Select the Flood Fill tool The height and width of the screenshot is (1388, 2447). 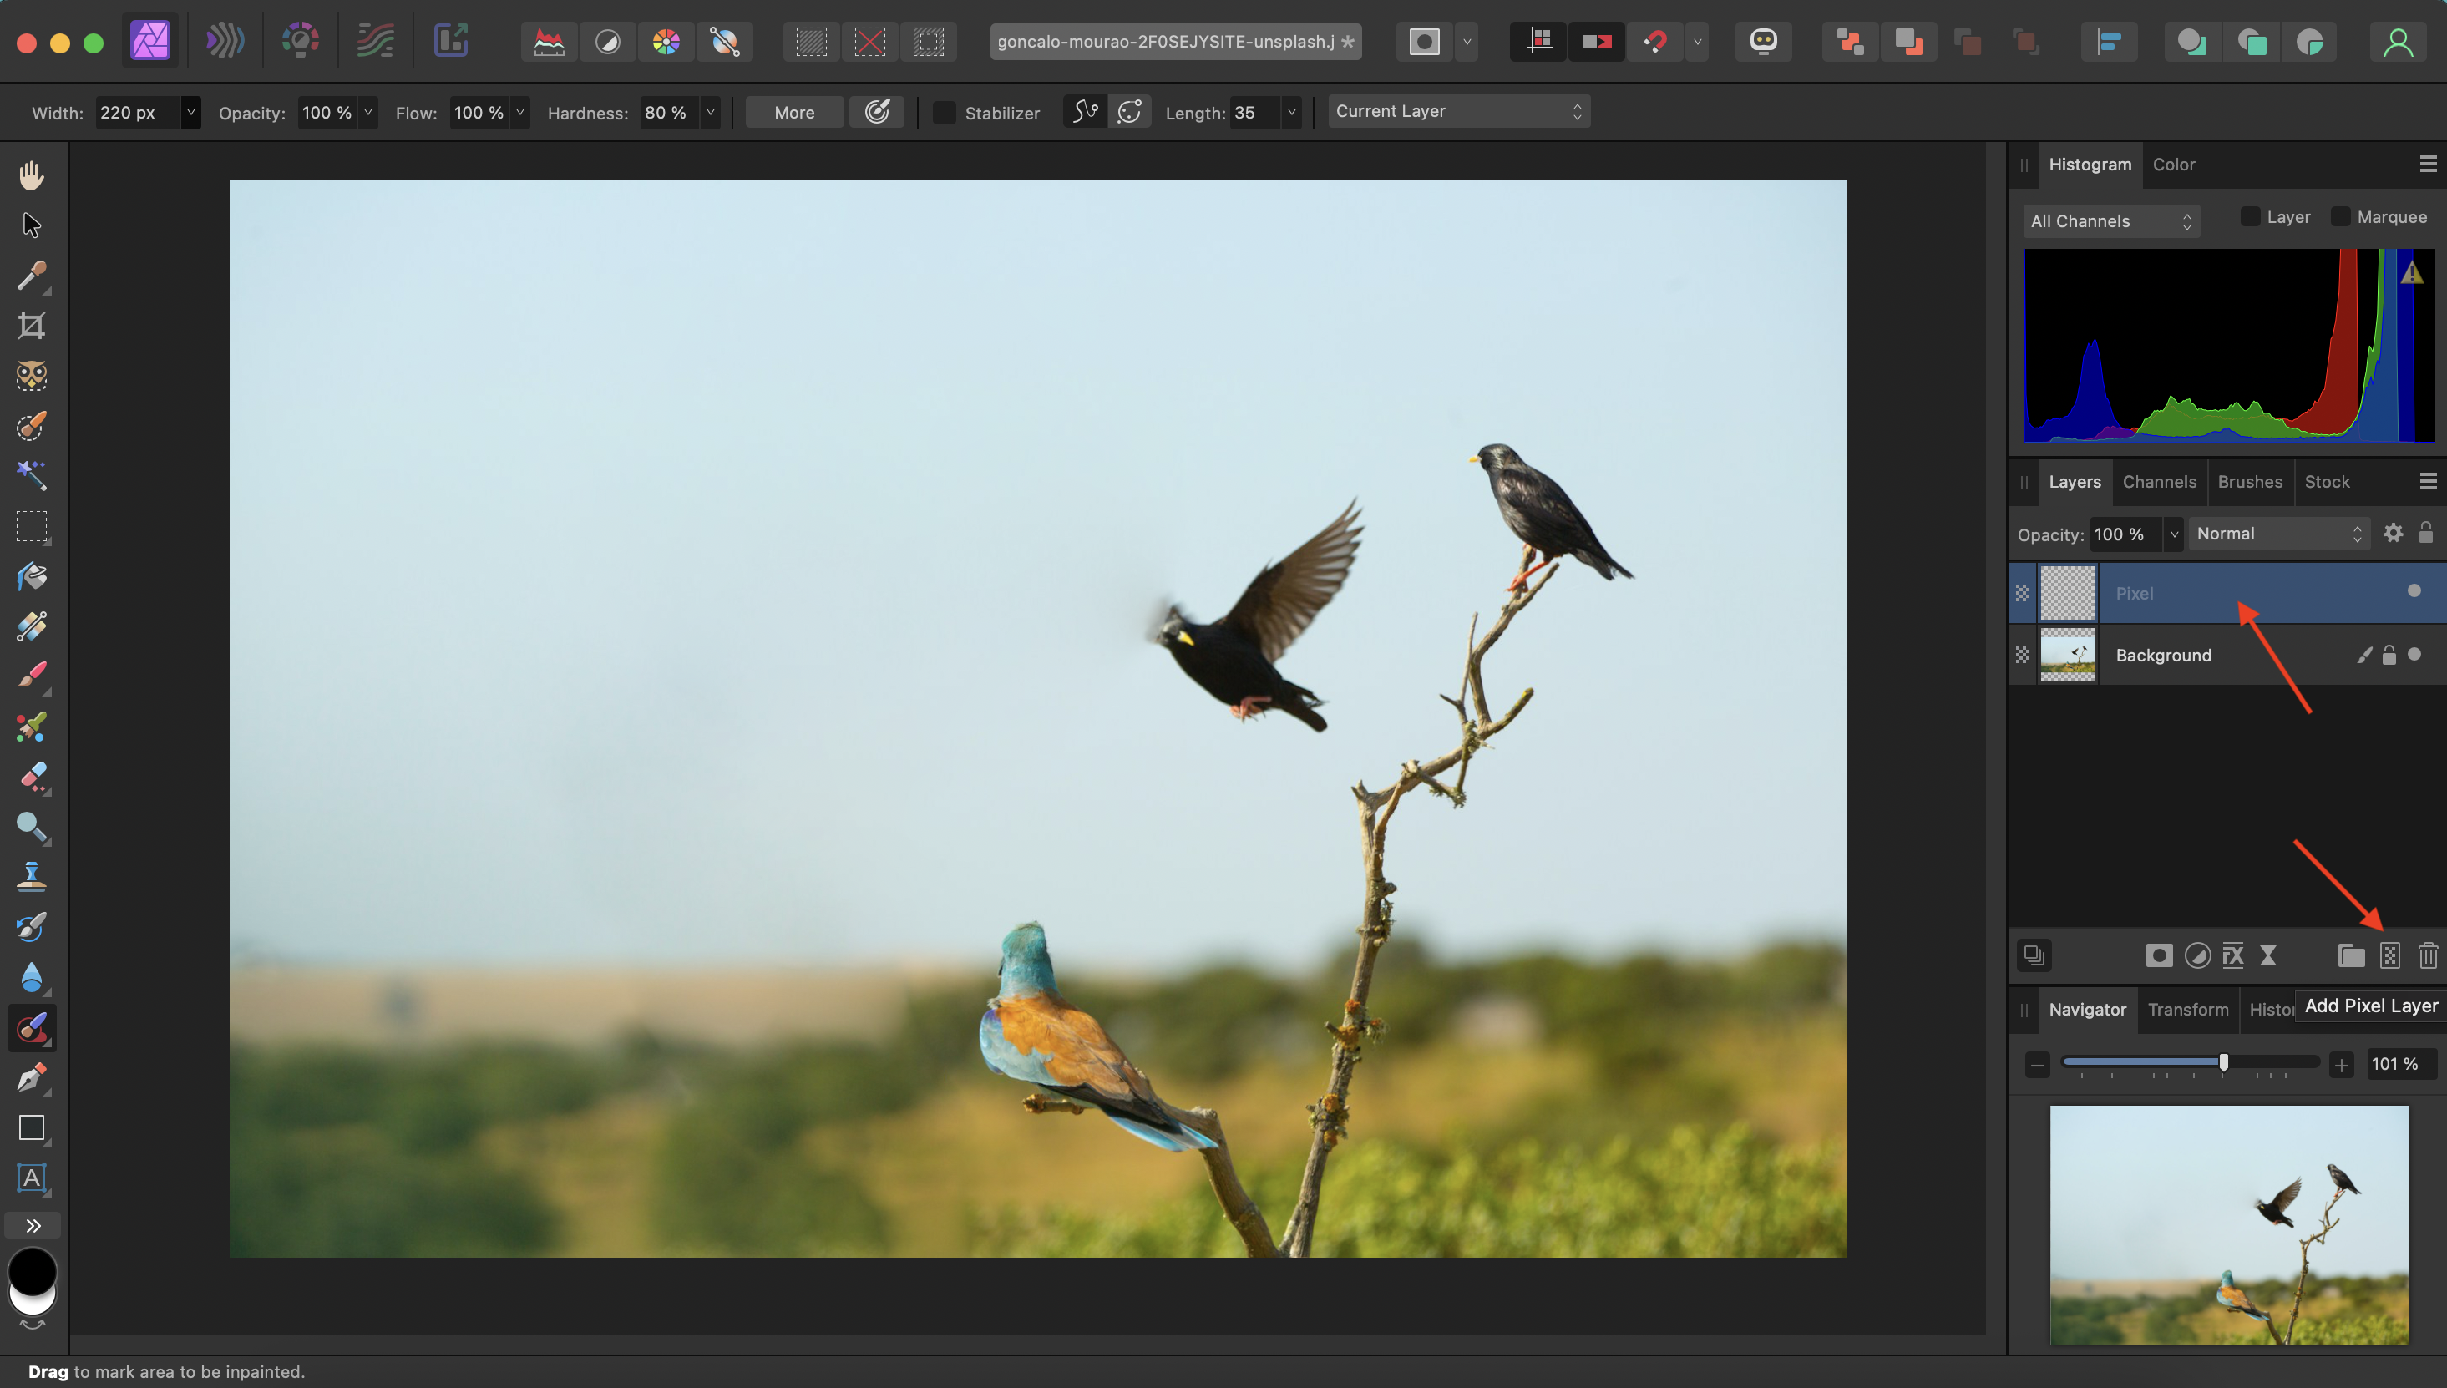click(32, 577)
